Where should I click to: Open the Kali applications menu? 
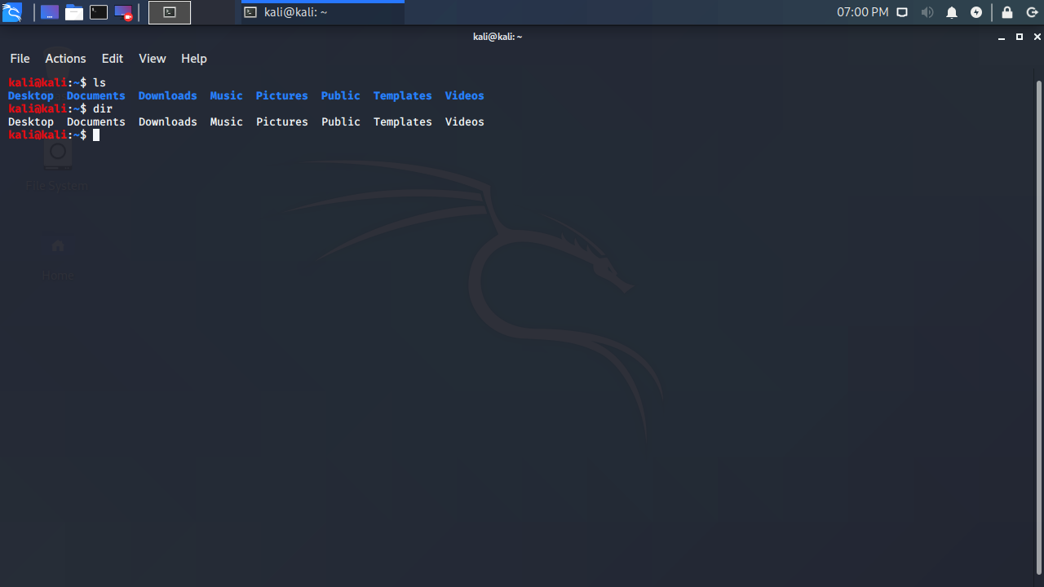coord(12,12)
